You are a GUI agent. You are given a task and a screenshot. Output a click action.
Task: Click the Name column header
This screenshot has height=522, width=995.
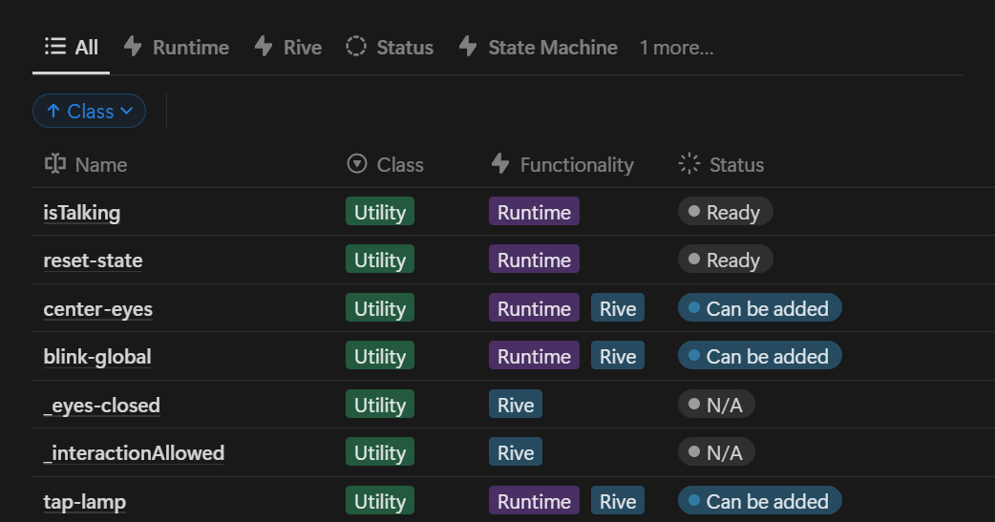[x=86, y=164]
